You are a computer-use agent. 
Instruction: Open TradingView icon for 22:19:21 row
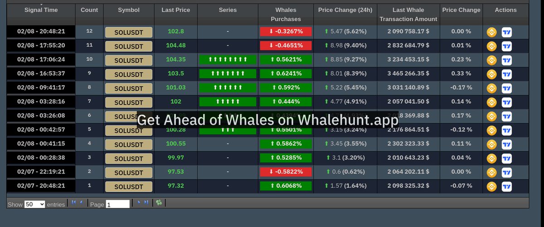[x=507, y=173]
